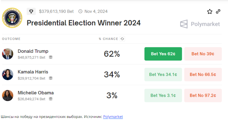Viewport: 228px width, 121px height.
Task: Click gift icon under Kamala Harris
Action: [51, 78]
